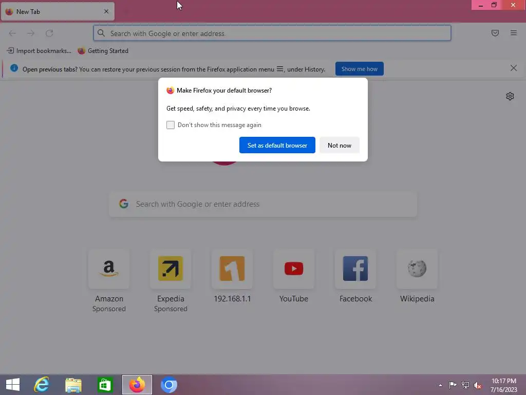Open the Windows Start menu
Image resolution: width=526 pixels, height=395 pixels.
13,385
